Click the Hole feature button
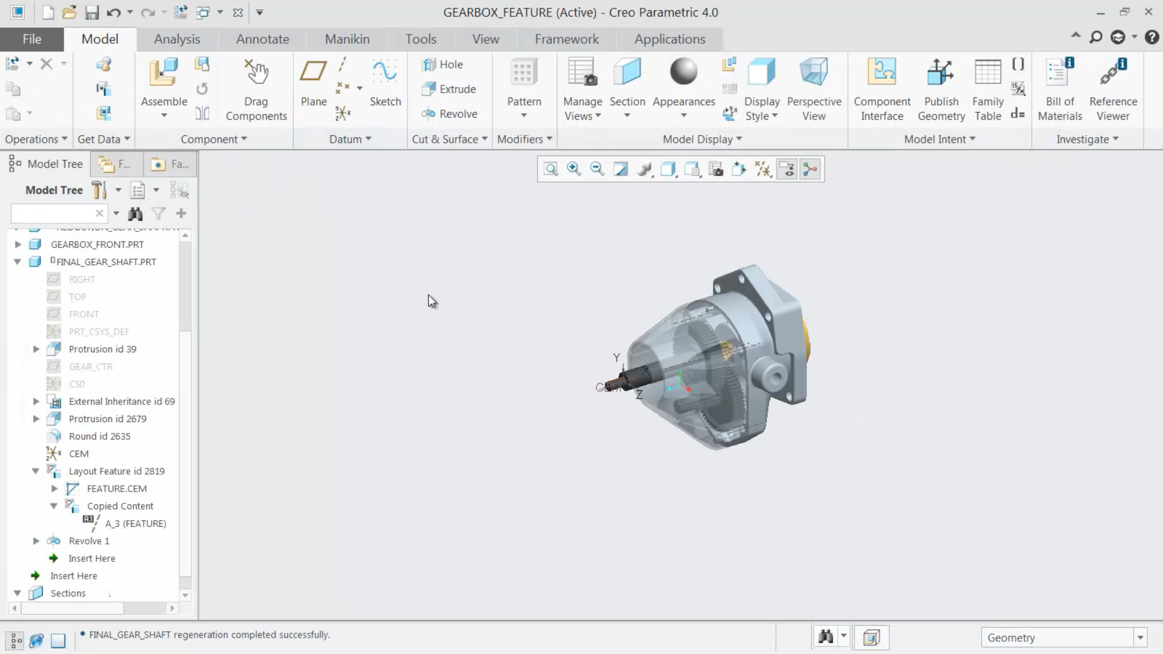The image size is (1163, 654). pyautogui.click(x=443, y=64)
